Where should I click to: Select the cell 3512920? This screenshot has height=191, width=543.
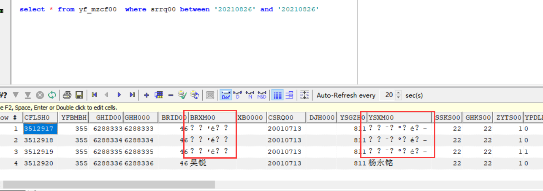tap(40, 163)
